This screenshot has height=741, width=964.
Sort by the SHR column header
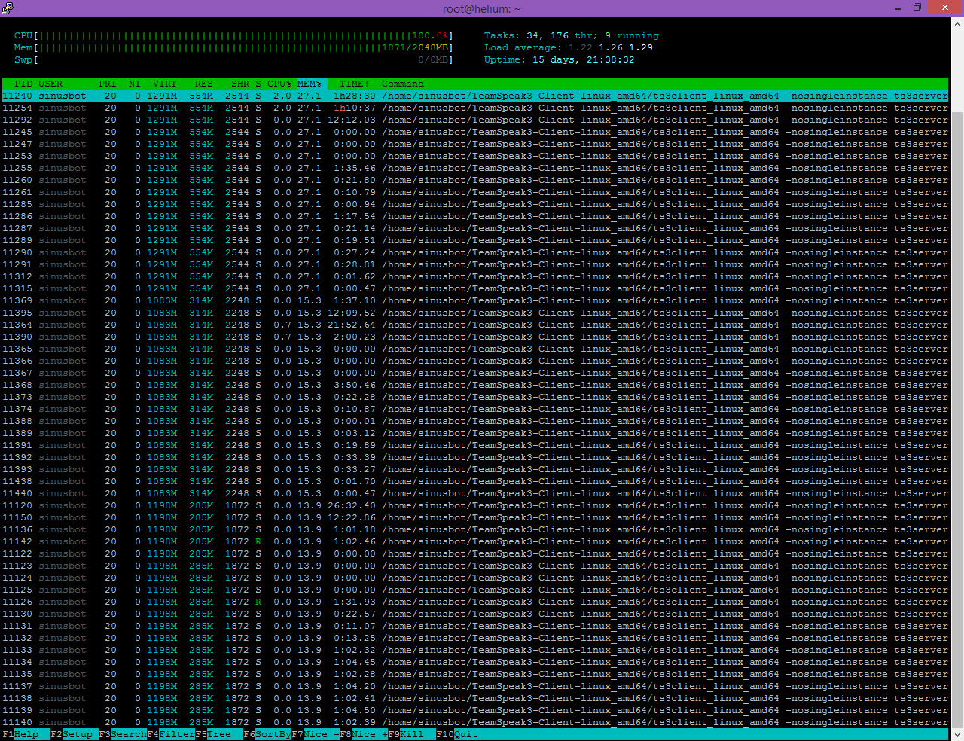tap(240, 84)
